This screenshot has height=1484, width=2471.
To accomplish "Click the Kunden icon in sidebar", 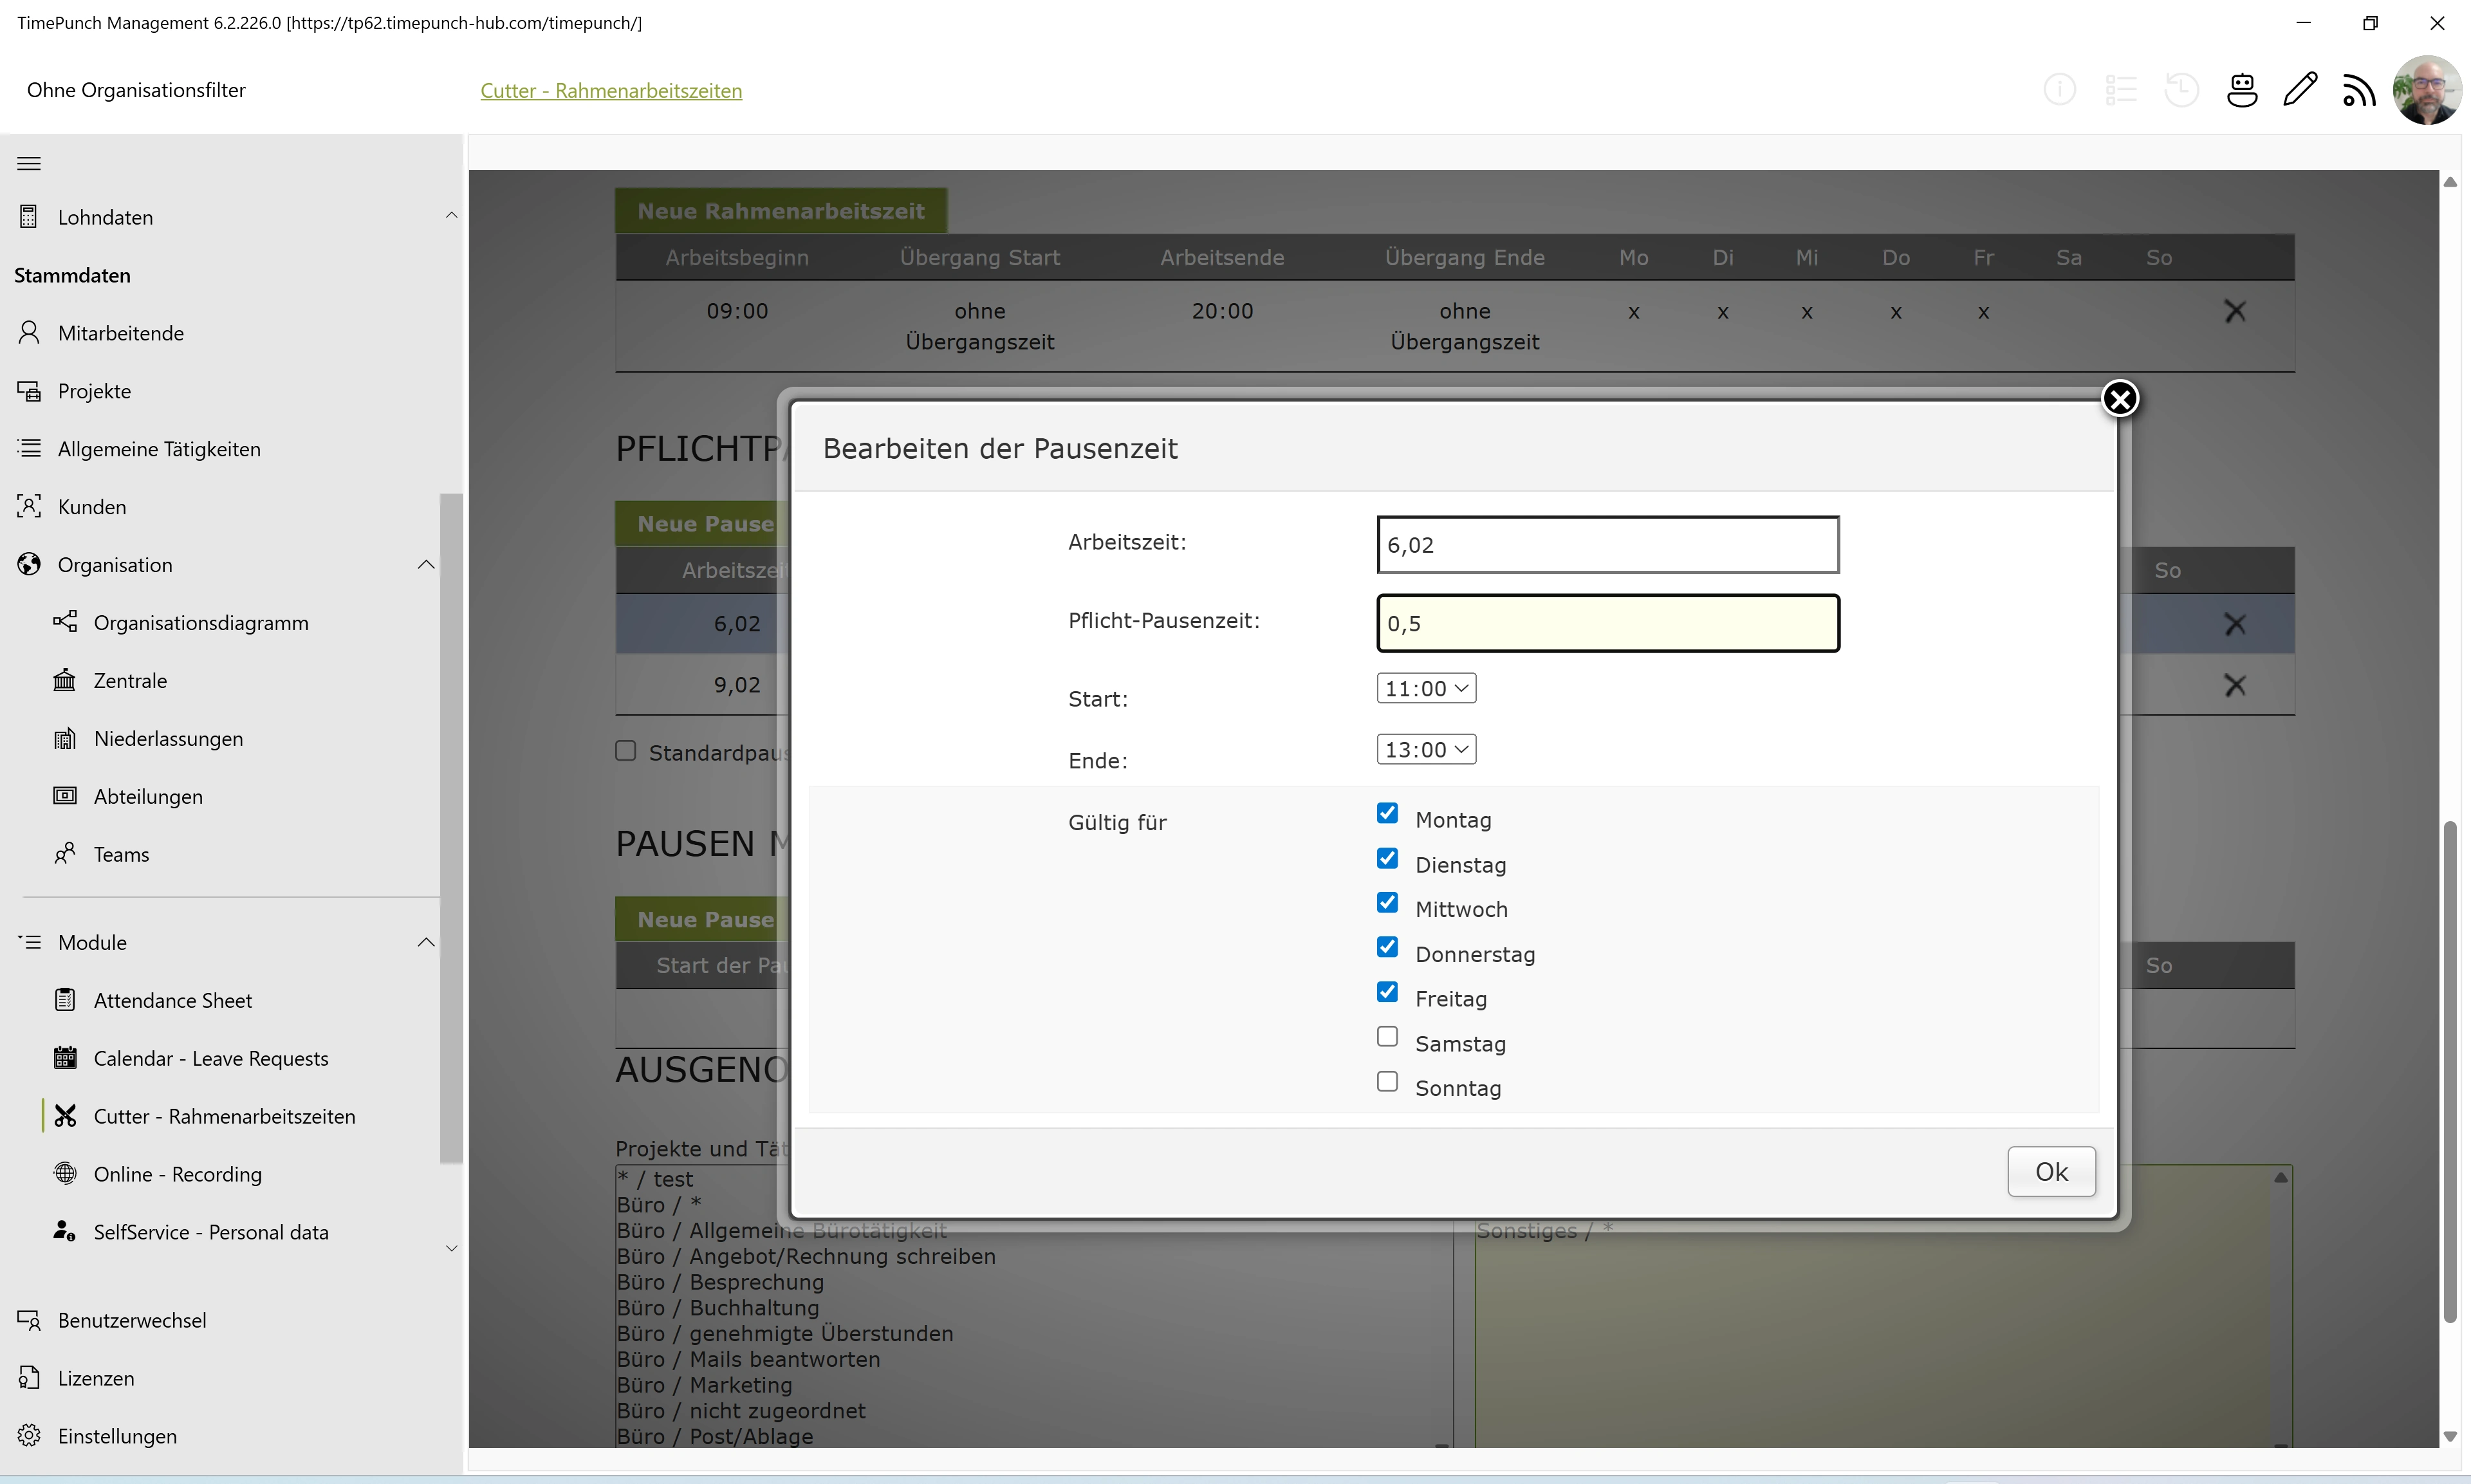I will 29,506.
